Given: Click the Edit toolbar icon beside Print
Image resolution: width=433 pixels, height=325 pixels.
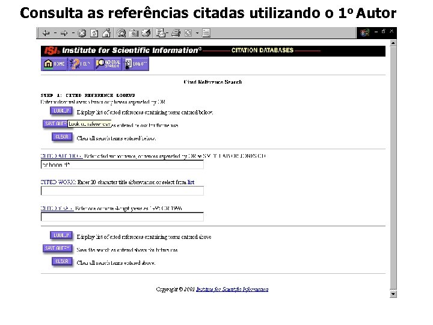Looking at the screenshot, I should 188,33.
